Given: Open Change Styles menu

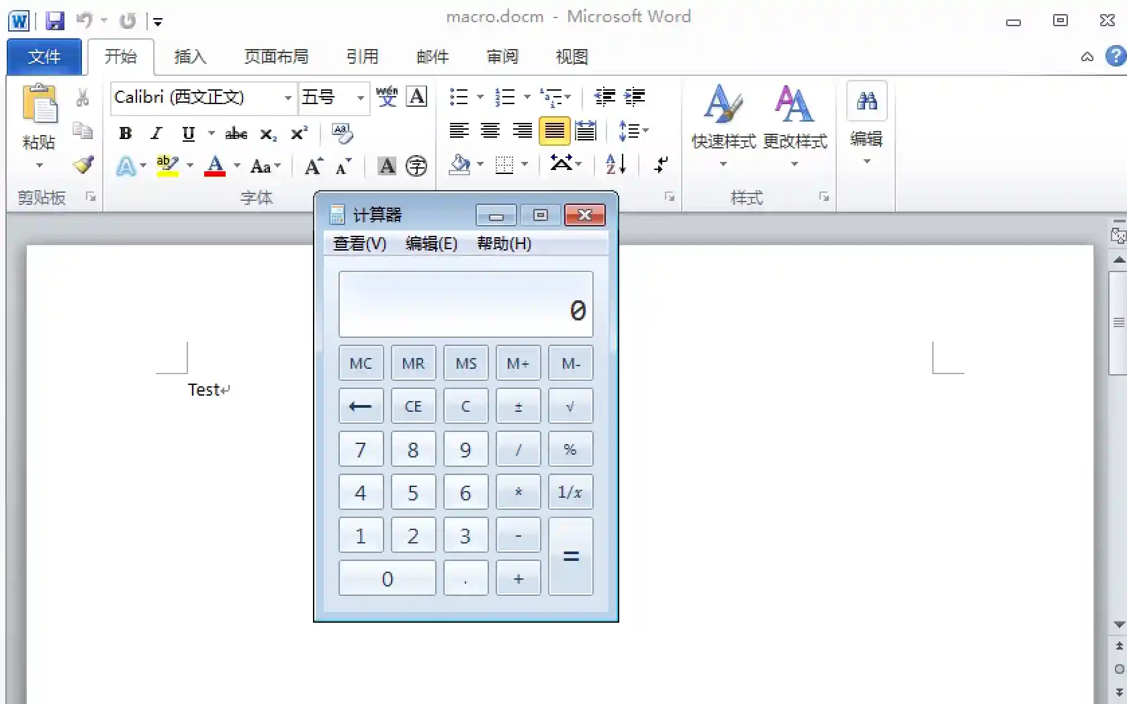Looking at the screenshot, I should [x=795, y=126].
